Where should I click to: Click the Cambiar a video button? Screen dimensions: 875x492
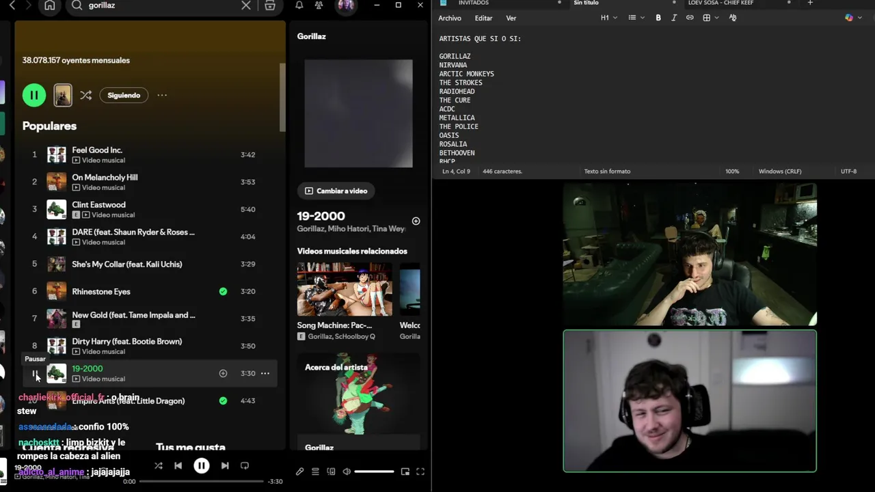click(336, 191)
